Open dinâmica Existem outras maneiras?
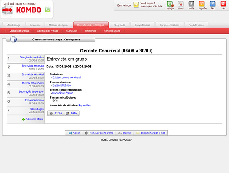Screen dimensions: 229x173 [x=67, y=77]
